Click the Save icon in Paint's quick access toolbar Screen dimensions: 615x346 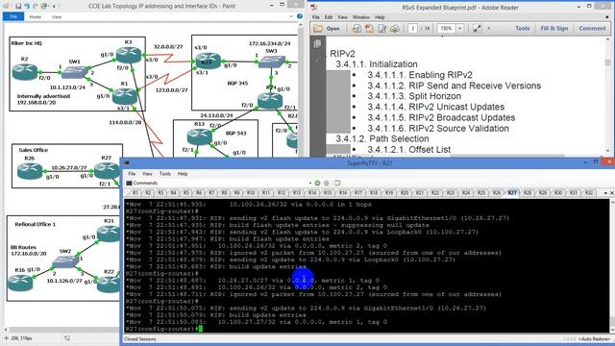[18, 6]
